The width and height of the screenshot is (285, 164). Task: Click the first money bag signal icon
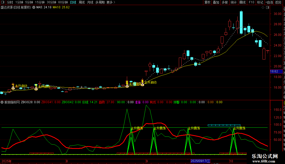click(13, 88)
